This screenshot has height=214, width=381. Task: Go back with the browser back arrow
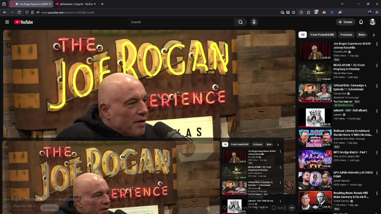5,12
